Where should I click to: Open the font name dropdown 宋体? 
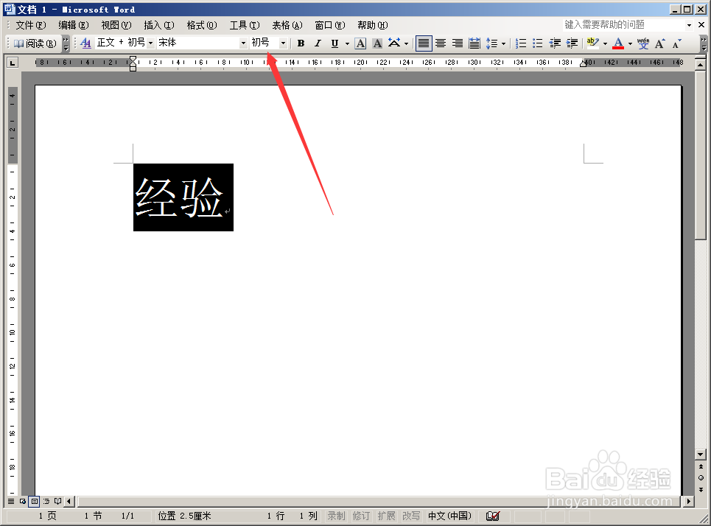click(x=243, y=43)
